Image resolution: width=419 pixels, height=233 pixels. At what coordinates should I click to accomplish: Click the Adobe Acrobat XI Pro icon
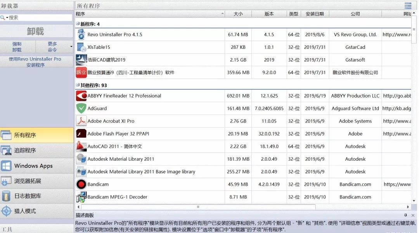(81, 121)
